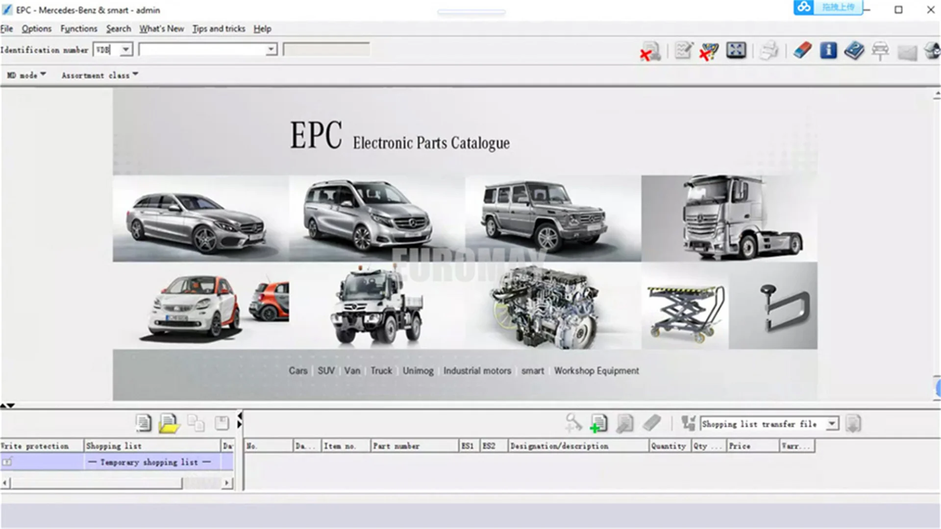Select the eraser clear icon

[x=802, y=50]
